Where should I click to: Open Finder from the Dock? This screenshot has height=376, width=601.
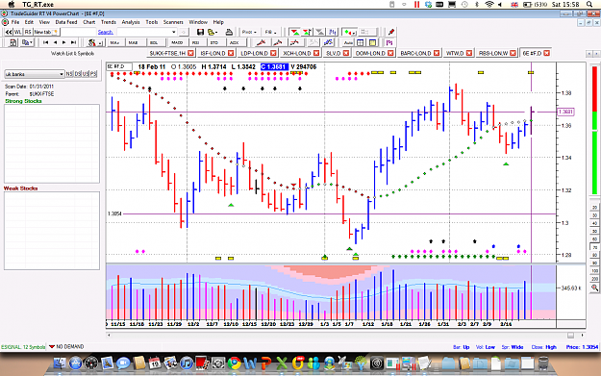60,363
